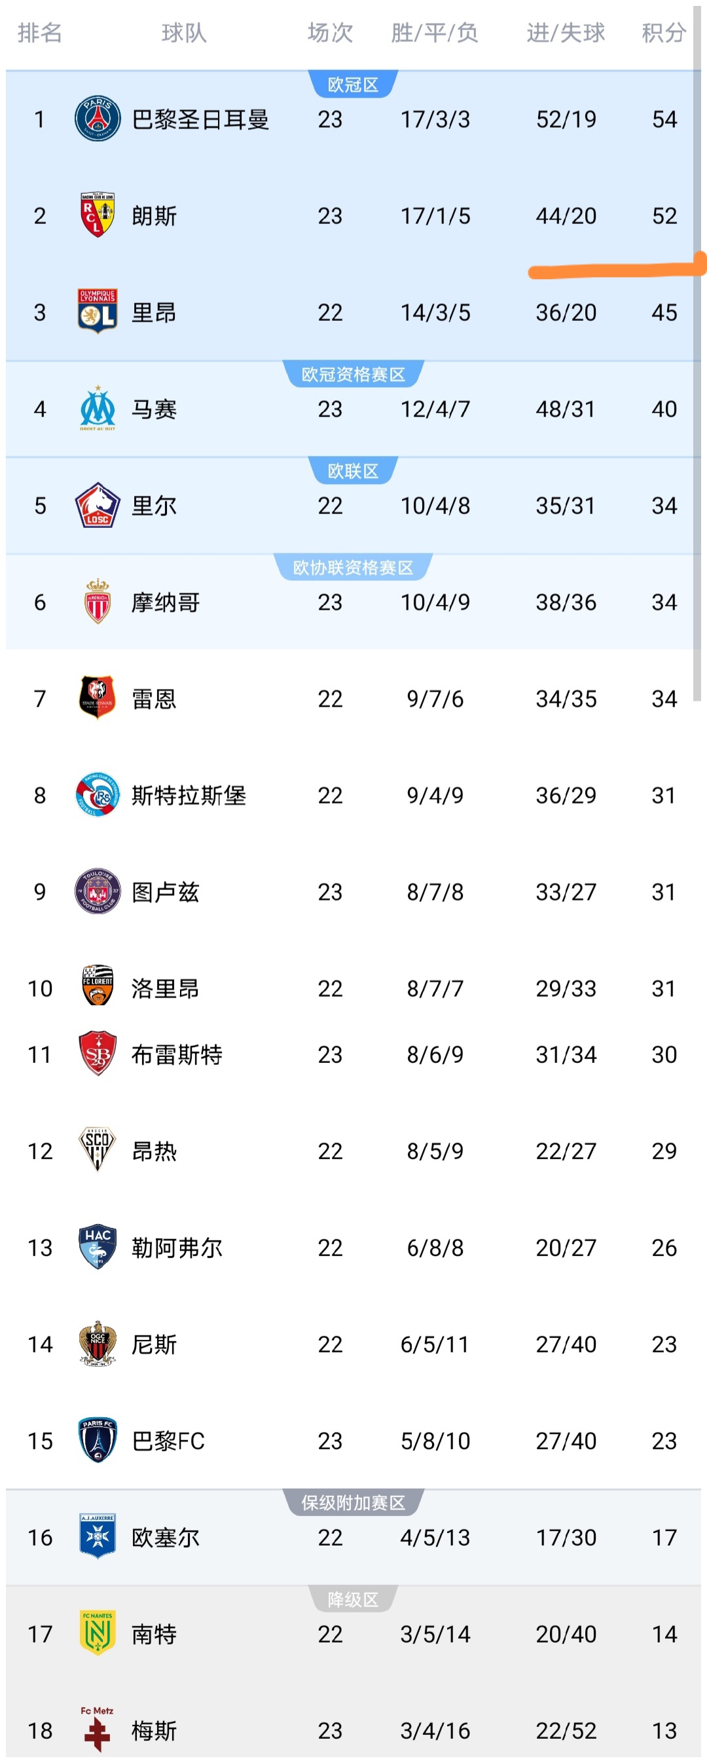Select the FC Nantes yellow crest

click(97, 1633)
